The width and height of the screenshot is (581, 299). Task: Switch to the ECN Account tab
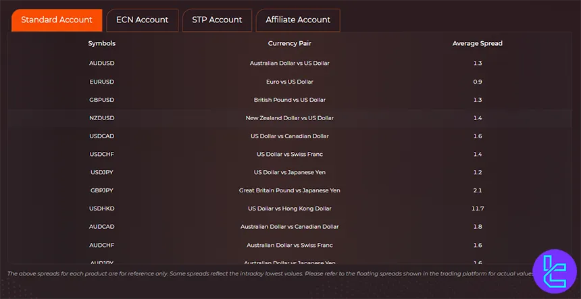[x=142, y=20]
